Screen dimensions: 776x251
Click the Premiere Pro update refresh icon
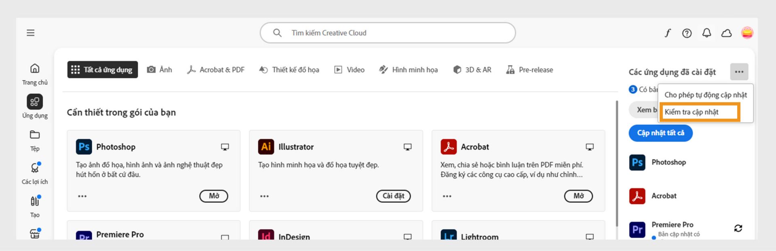[x=738, y=228]
